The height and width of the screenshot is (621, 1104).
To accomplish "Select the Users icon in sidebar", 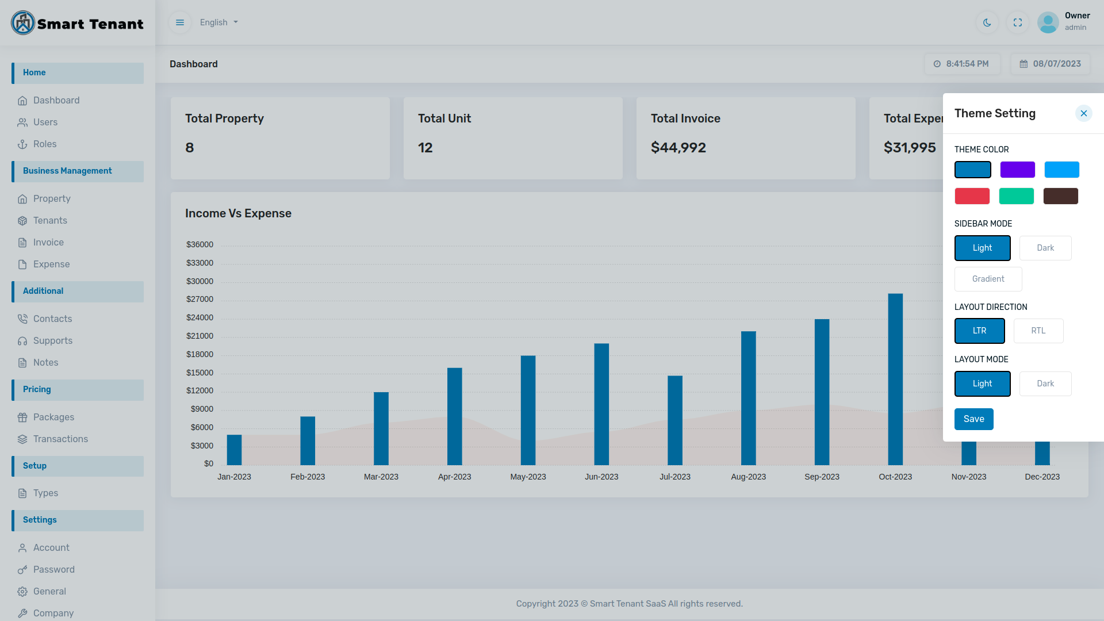I will point(22,122).
